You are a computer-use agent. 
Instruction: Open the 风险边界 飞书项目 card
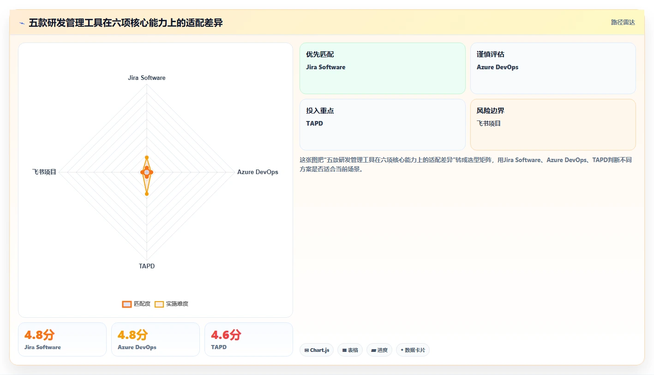pyautogui.click(x=553, y=125)
